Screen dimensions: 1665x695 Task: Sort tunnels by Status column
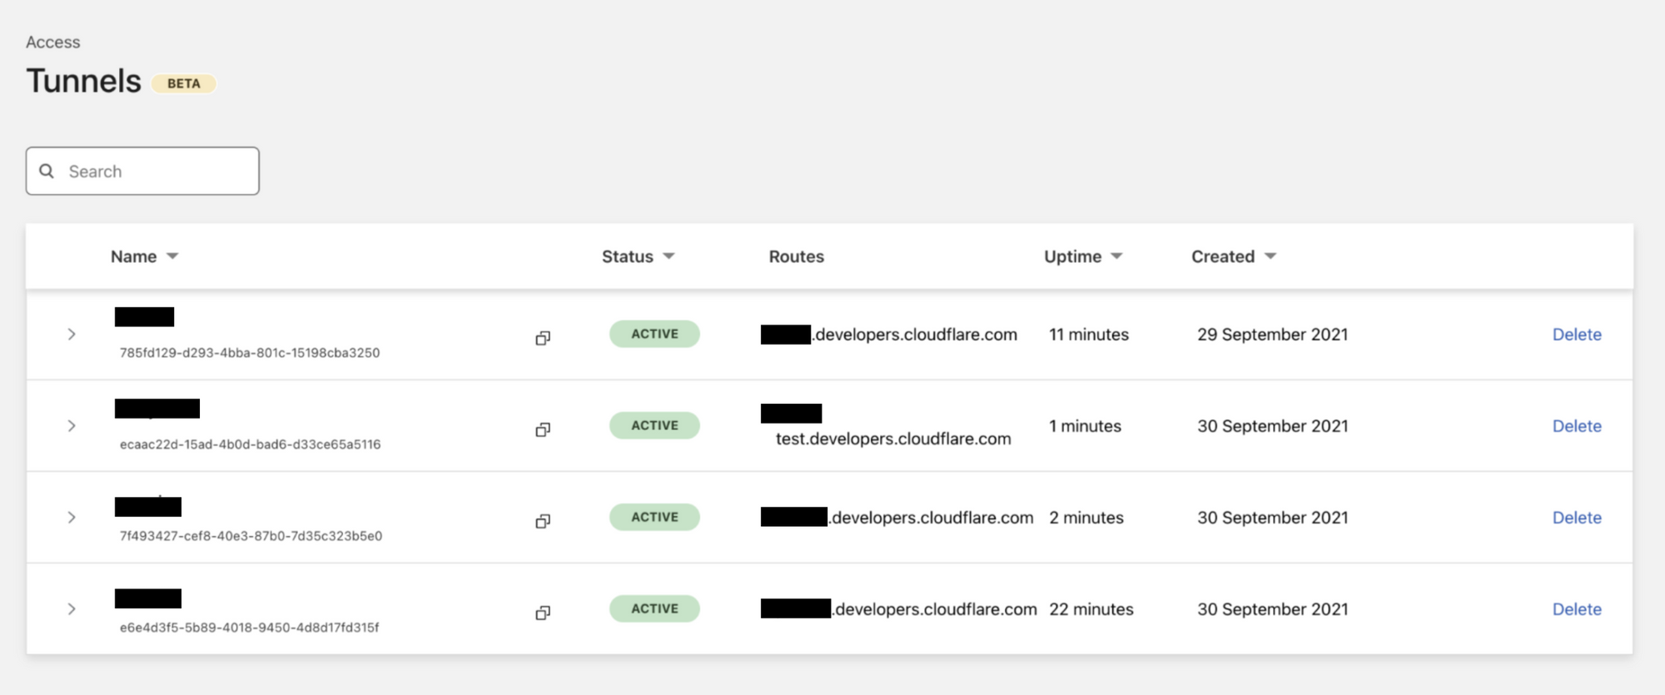pos(638,256)
